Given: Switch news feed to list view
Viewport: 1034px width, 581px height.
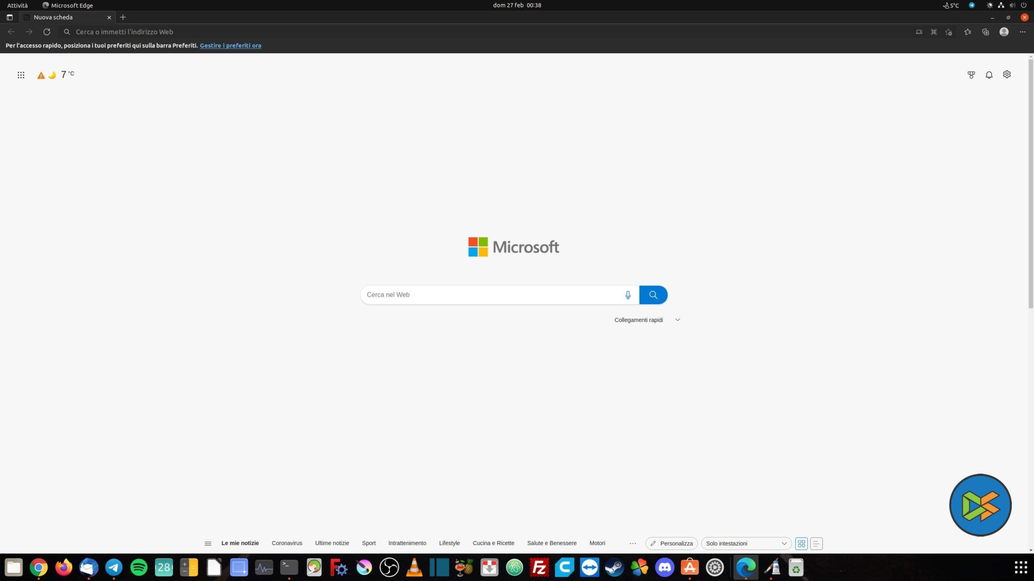Looking at the screenshot, I should pyautogui.click(x=816, y=543).
